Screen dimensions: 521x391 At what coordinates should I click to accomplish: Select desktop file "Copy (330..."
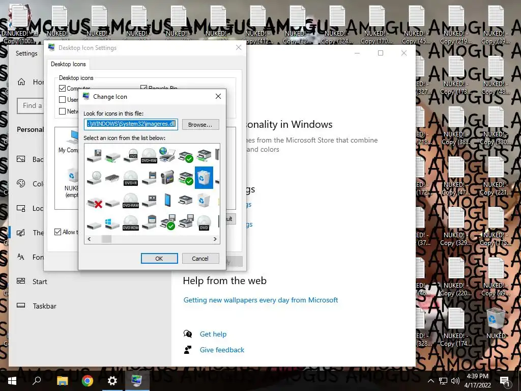tap(496, 126)
